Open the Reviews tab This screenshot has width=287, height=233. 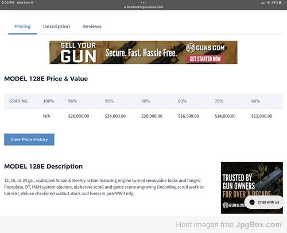[x=92, y=26]
